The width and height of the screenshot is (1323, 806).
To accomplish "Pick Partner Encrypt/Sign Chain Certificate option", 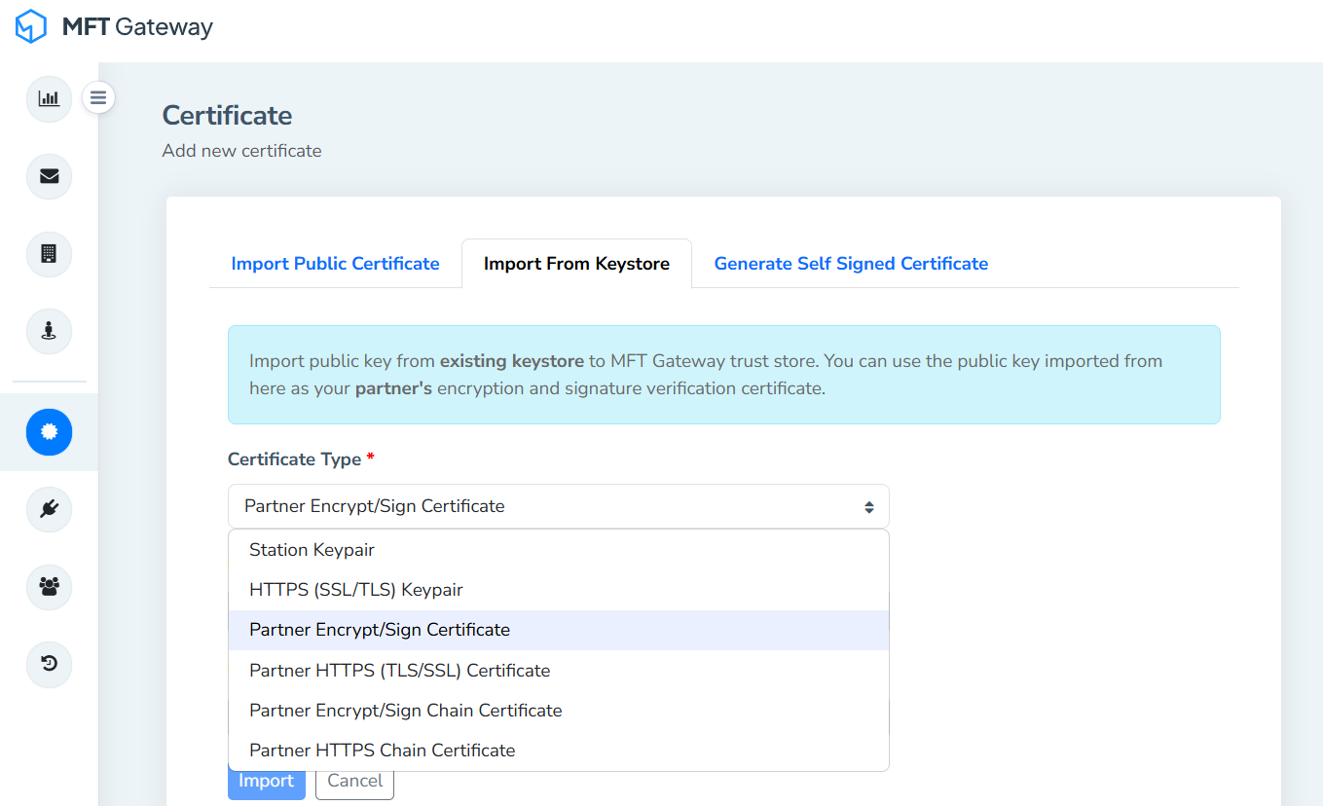I will 405,711.
